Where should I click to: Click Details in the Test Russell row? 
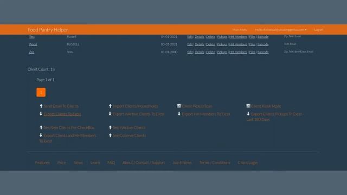click(x=199, y=37)
